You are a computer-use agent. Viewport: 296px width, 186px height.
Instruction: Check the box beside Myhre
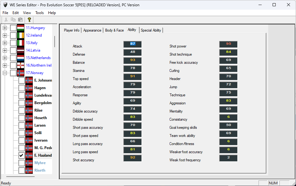click(x=22, y=163)
